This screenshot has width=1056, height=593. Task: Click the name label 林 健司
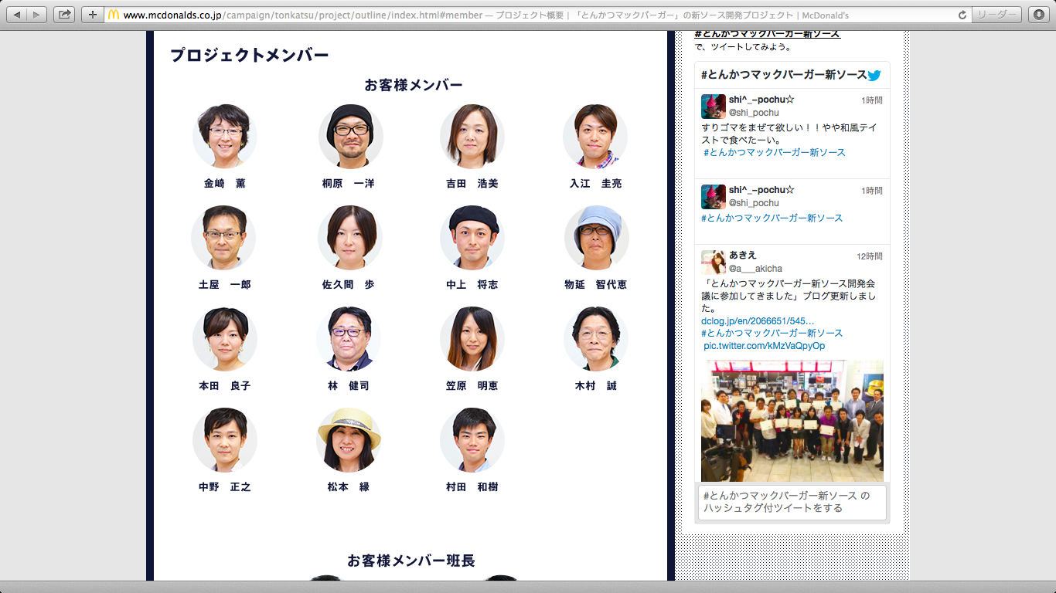tap(349, 386)
